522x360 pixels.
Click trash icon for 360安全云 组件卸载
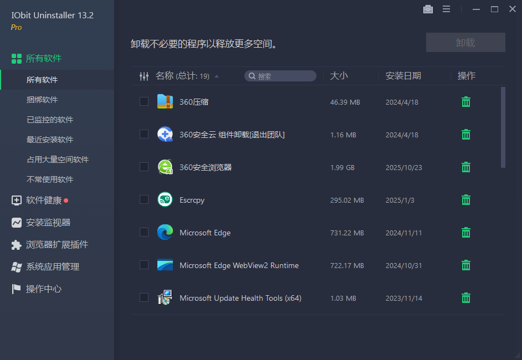[x=466, y=135]
